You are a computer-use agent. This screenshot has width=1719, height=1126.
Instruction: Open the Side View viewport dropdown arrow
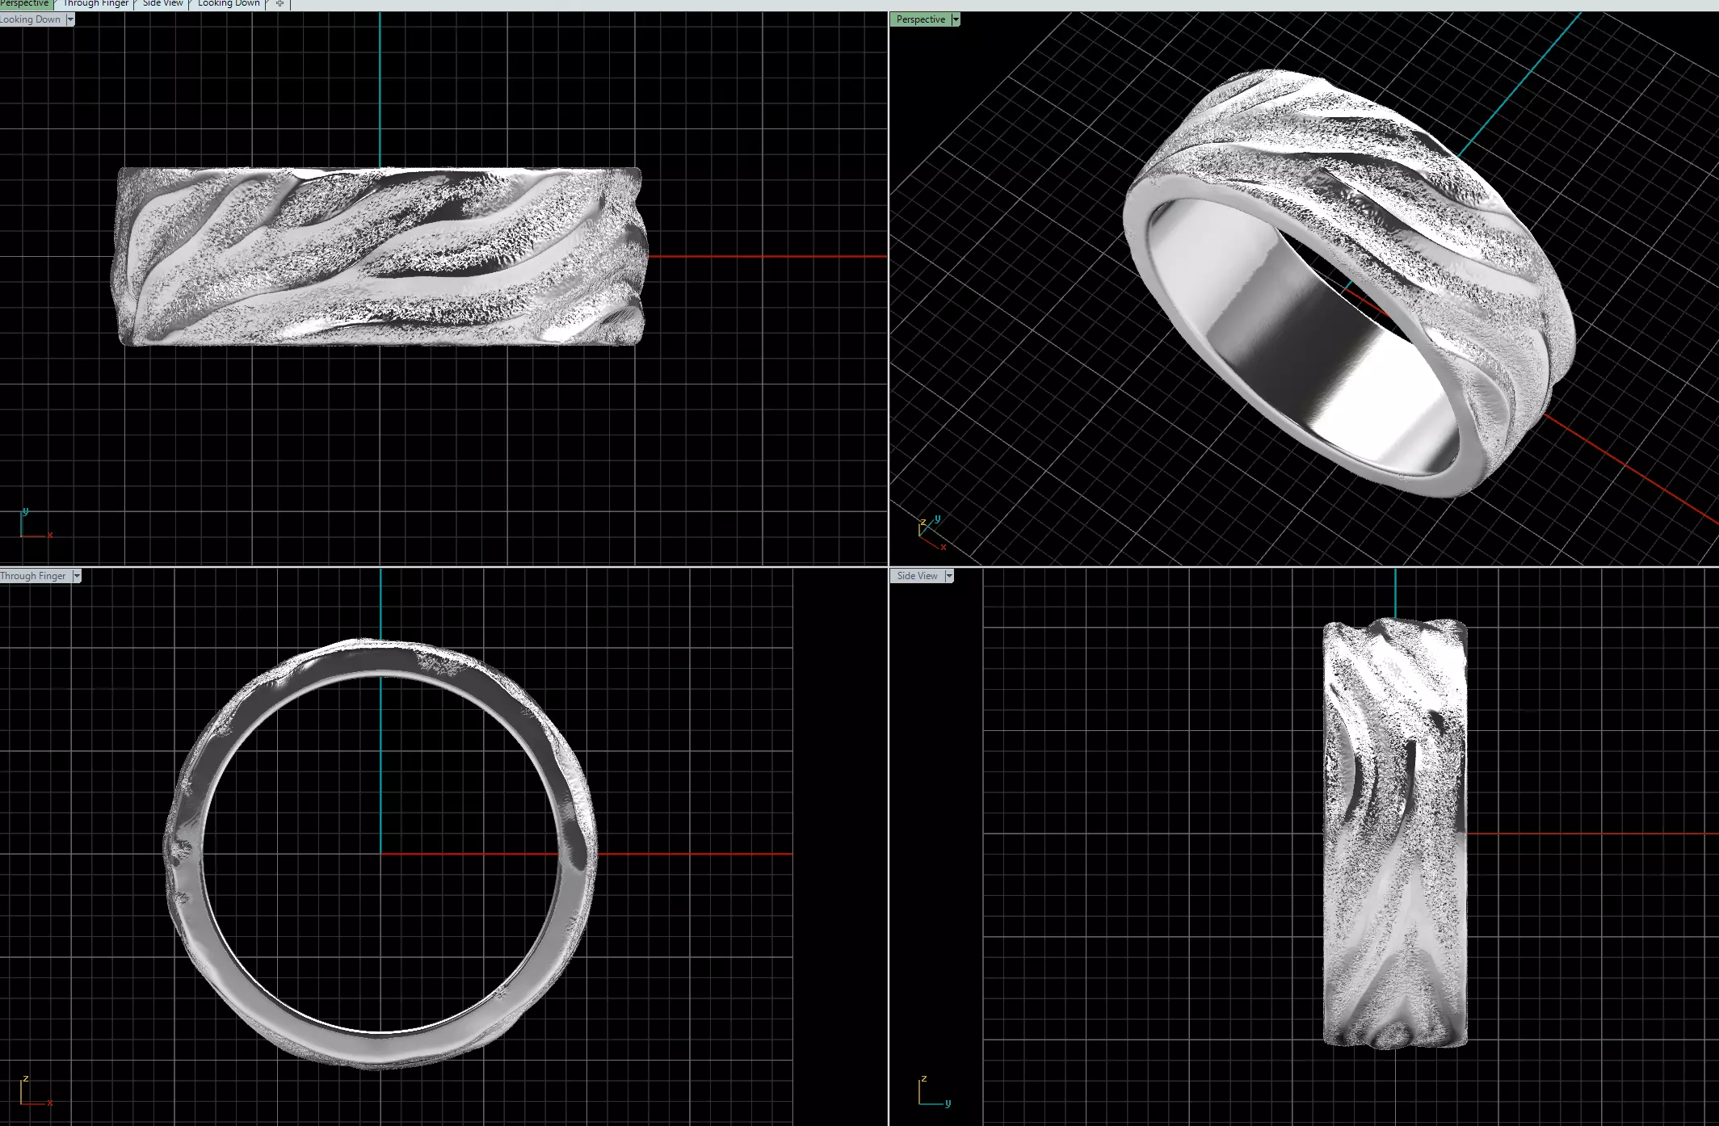(949, 576)
